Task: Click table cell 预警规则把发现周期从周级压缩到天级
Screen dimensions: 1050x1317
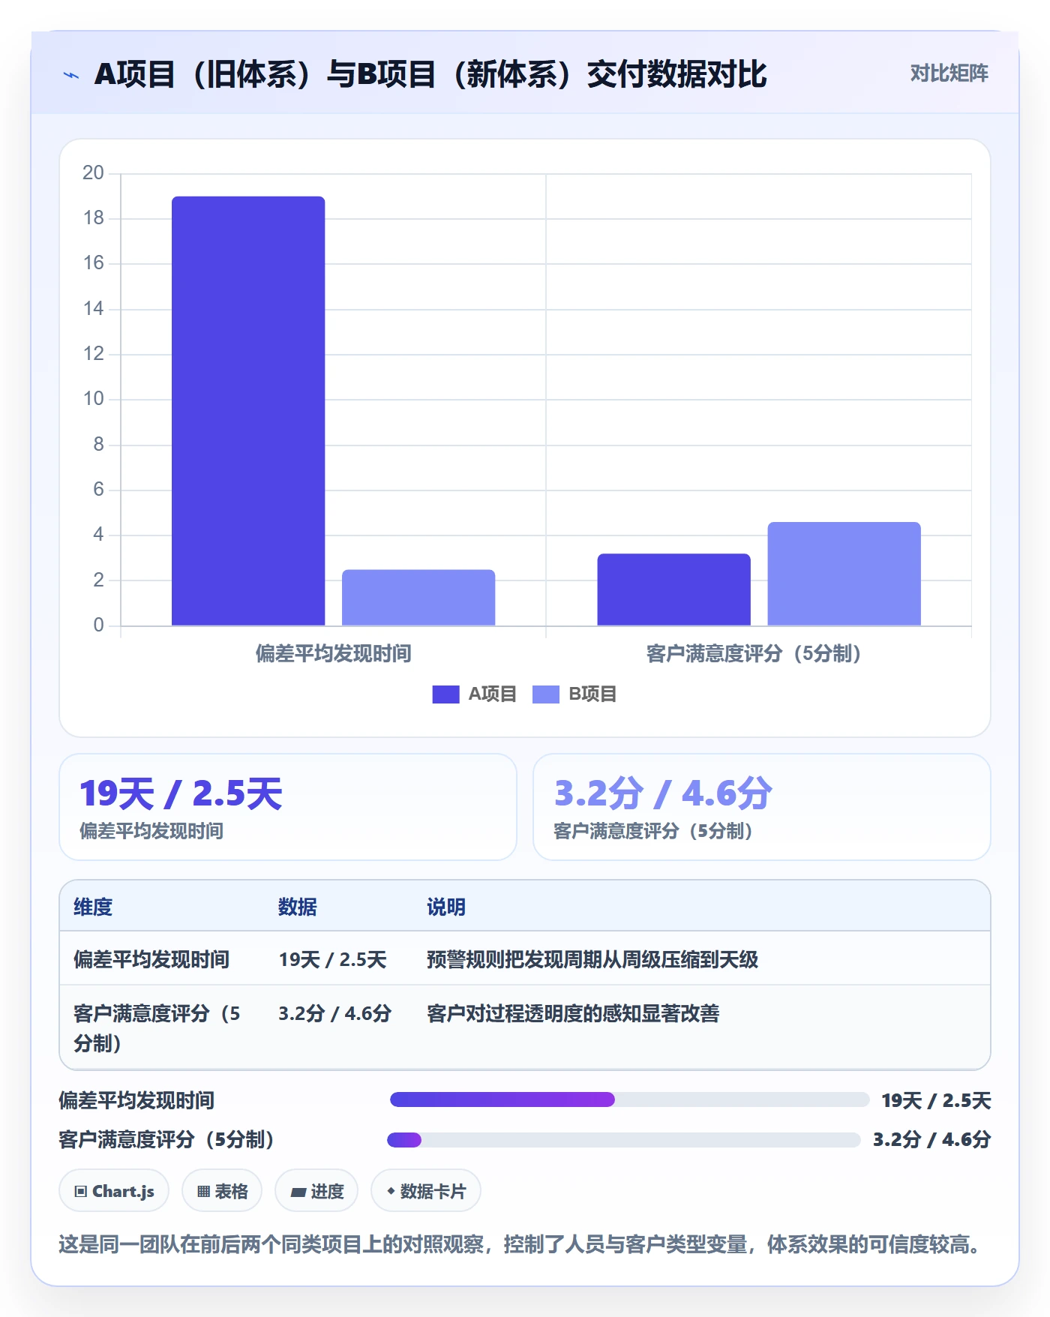Action: pyautogui.click(x=592, y=959)
